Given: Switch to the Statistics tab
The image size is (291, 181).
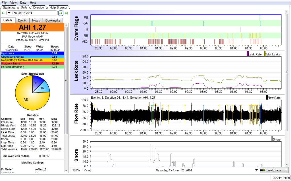Looking at the screenshot, I should (9, 7).
